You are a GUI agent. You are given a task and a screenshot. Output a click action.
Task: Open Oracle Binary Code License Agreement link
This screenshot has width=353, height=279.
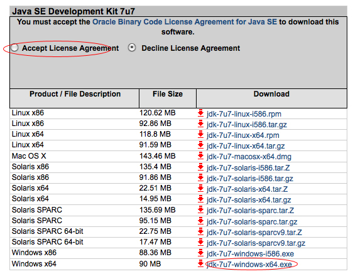click(185, 22)
